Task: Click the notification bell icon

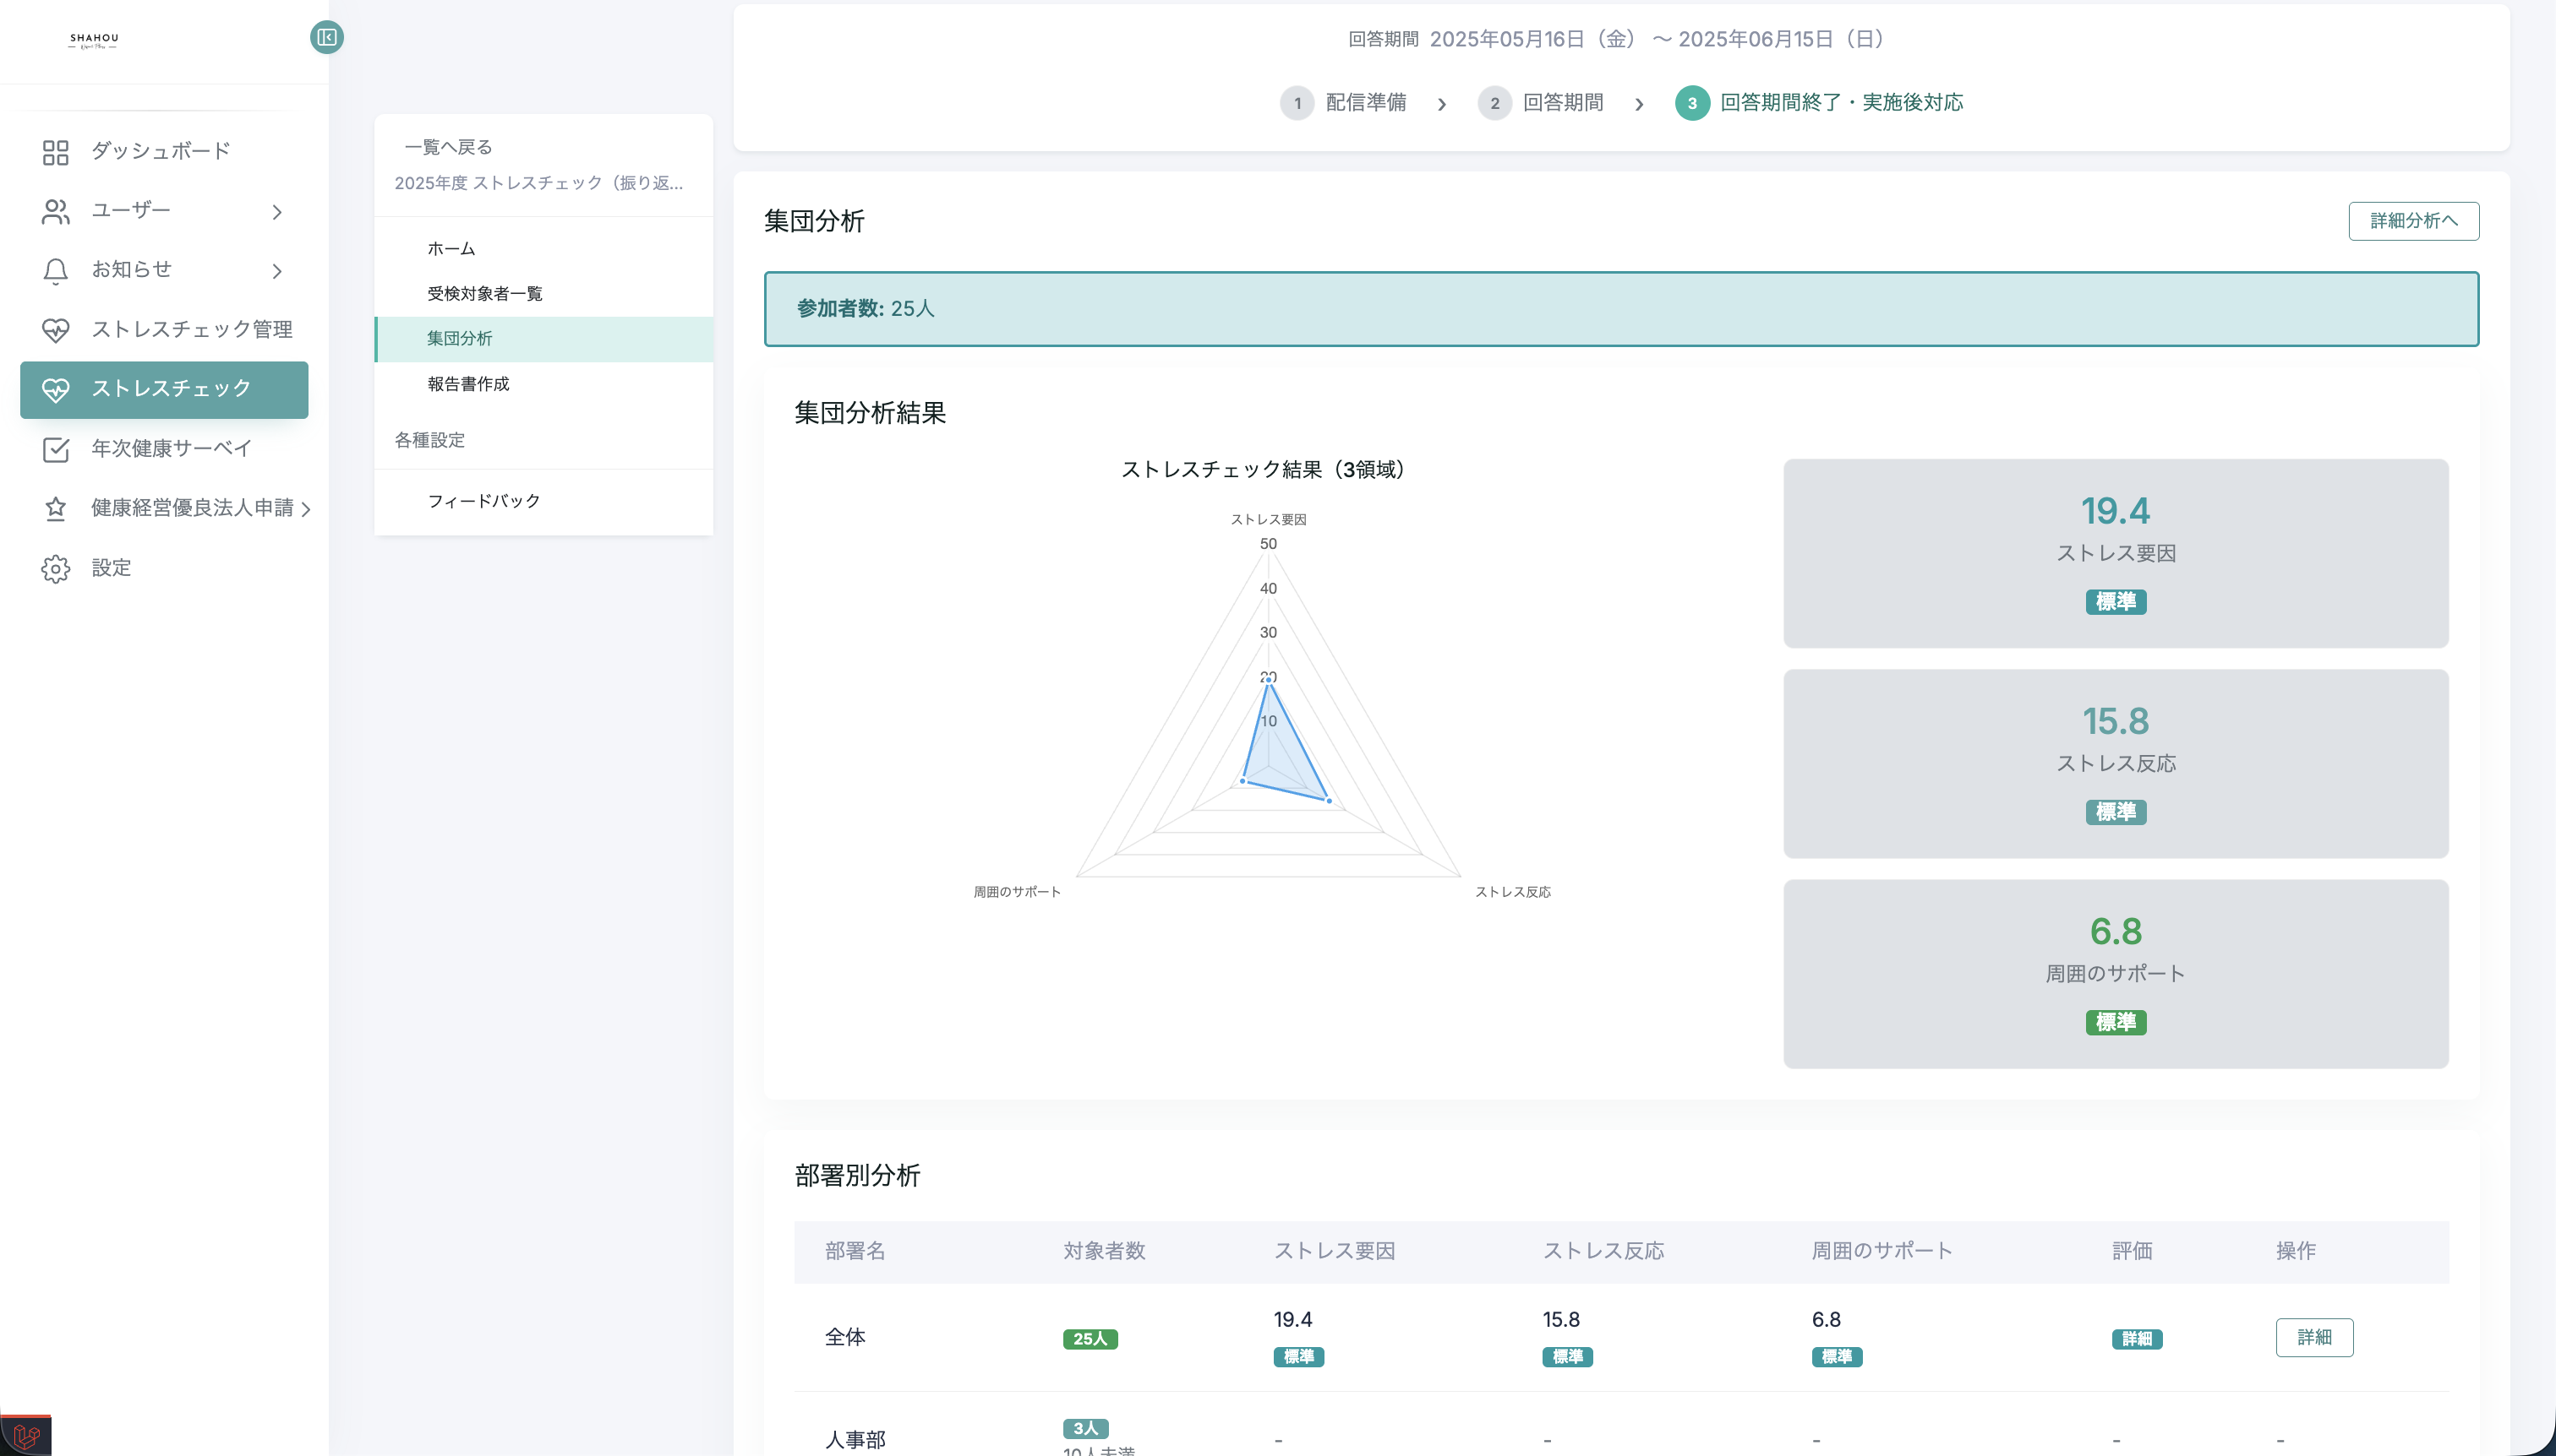Action: (56, 270)
